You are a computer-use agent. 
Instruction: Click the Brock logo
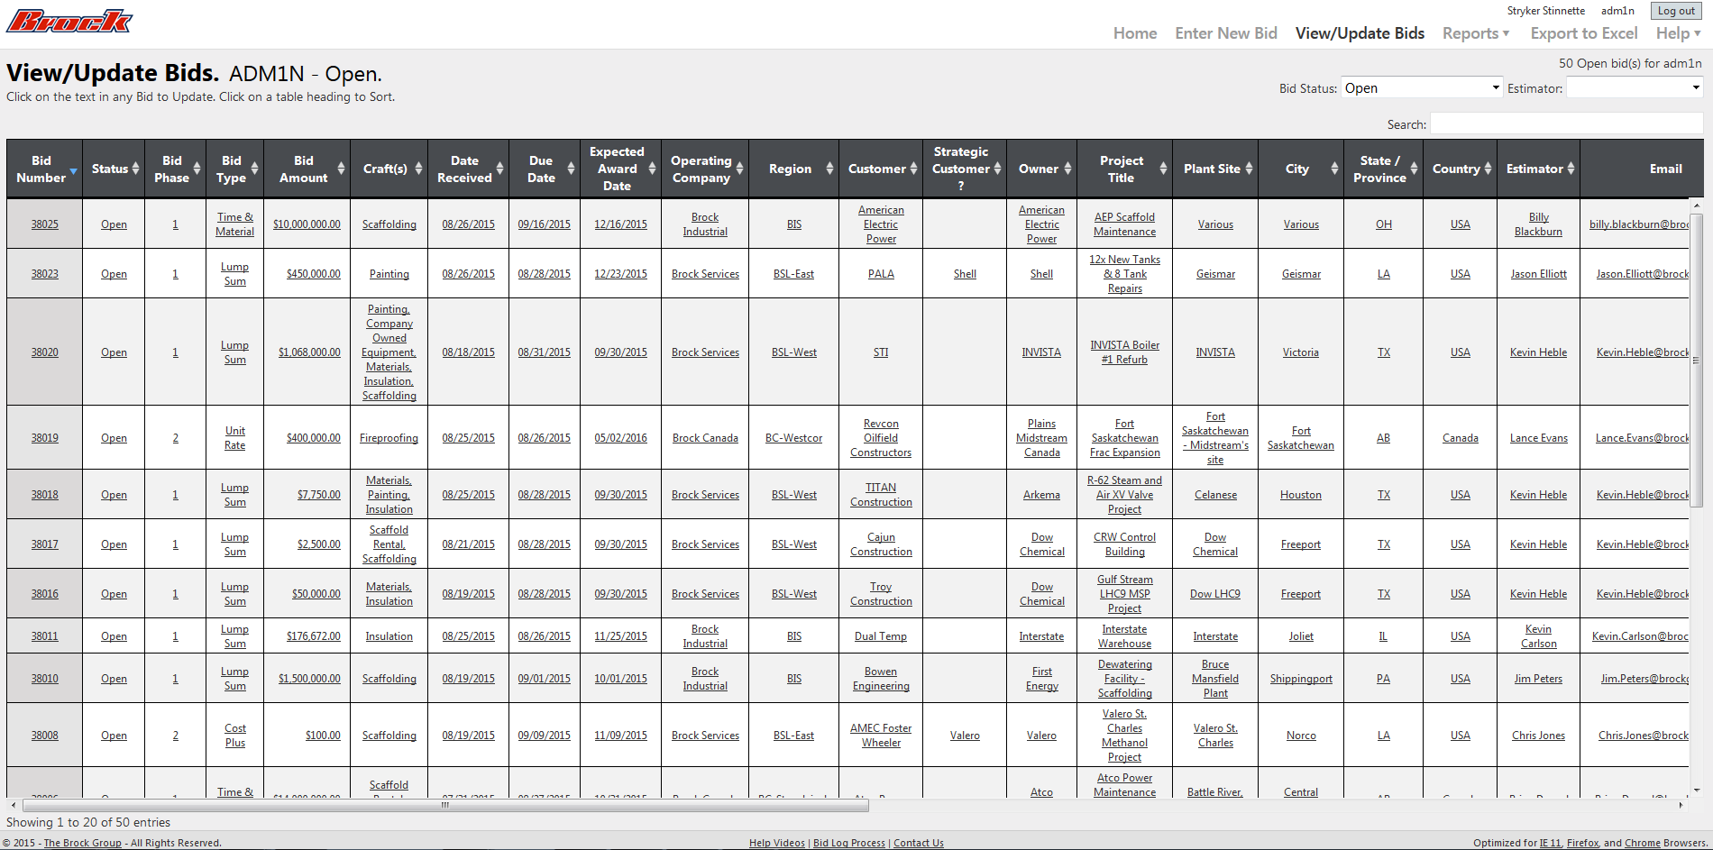click(x=68, y=21)
